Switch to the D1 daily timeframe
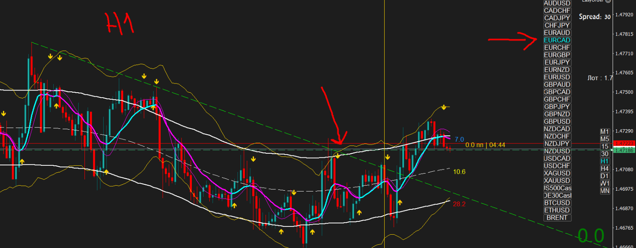 pos(605,176)
